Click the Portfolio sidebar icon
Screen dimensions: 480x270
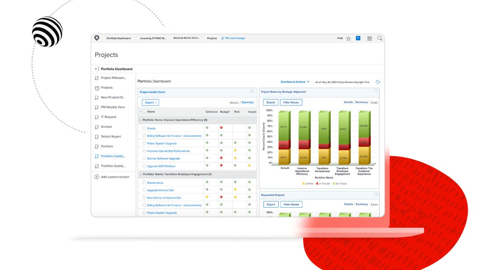97,147
